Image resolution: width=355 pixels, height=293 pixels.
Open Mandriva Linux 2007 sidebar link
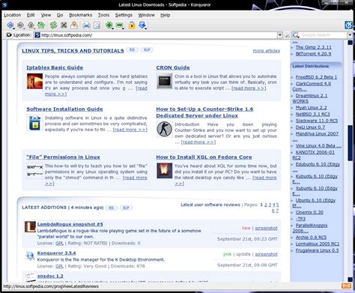tap(317, 133)
